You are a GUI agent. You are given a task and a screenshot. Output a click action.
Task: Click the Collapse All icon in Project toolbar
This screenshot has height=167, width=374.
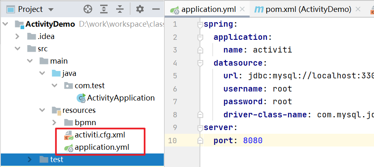(120, 9)
